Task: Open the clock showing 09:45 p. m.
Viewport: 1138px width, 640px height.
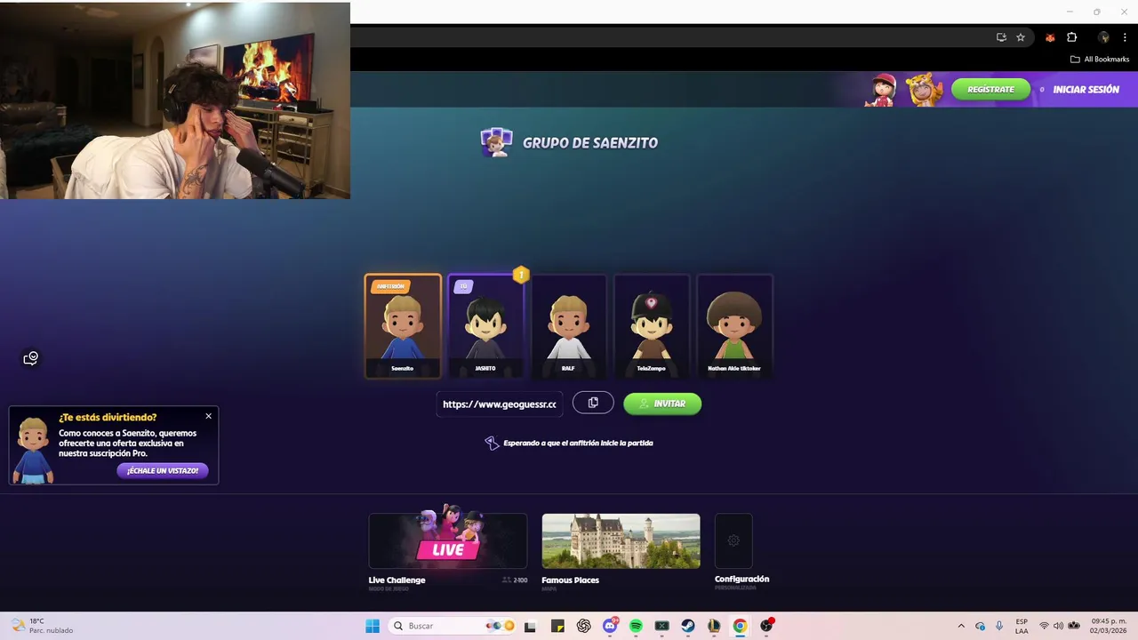Action: [x=1109, y=626]
